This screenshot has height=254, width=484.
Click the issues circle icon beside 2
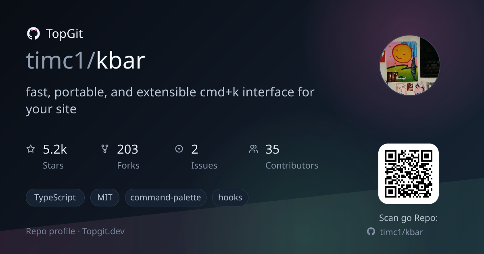179,149
